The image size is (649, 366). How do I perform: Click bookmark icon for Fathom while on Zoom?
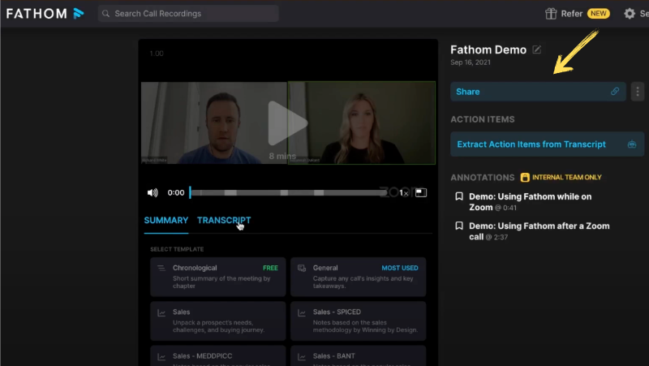(459, 196)
